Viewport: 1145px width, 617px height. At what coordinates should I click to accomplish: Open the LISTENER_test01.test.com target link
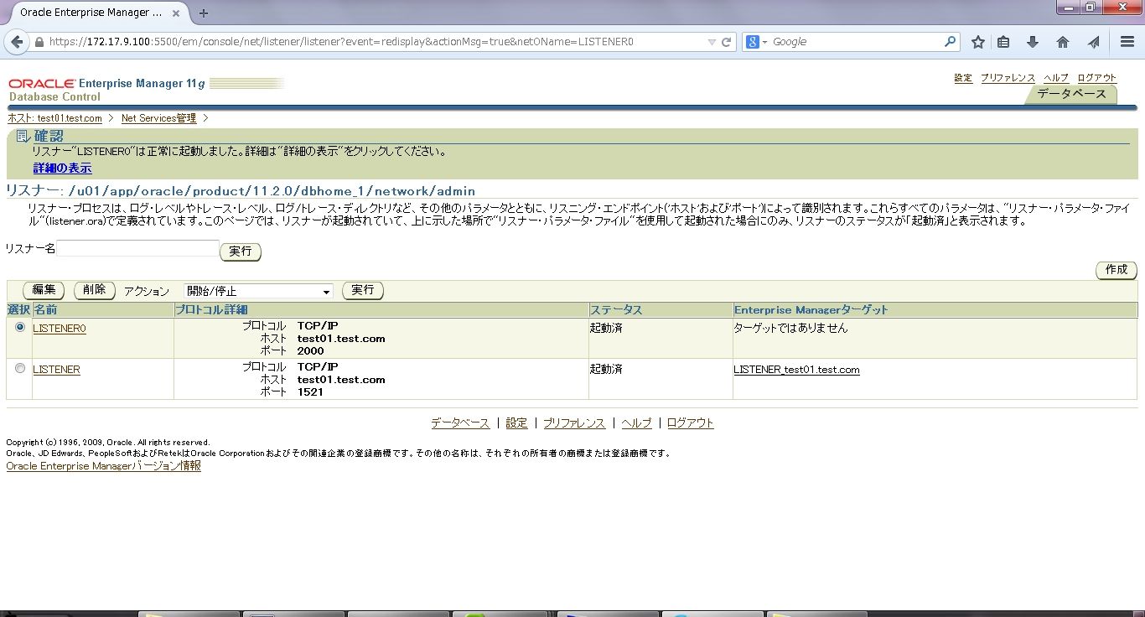[796, 370]
